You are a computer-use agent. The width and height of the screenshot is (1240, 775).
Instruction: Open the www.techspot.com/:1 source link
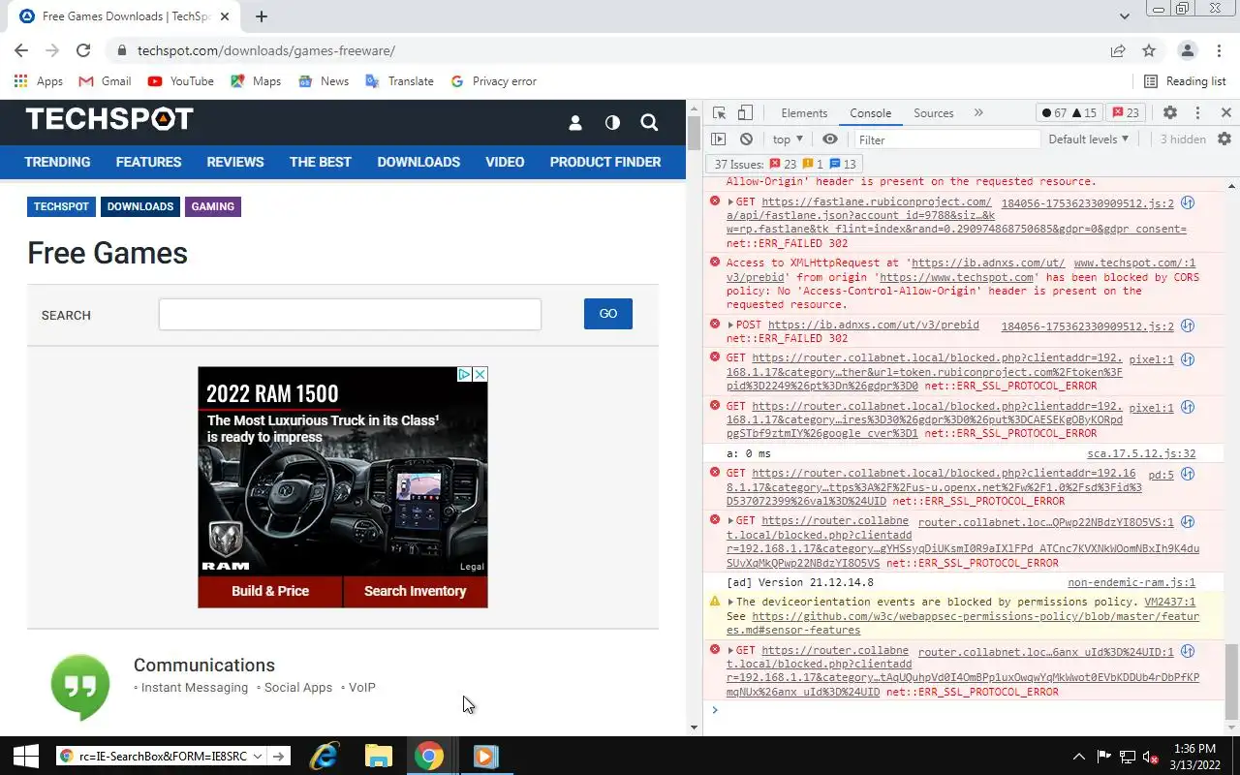[1134, 263]
